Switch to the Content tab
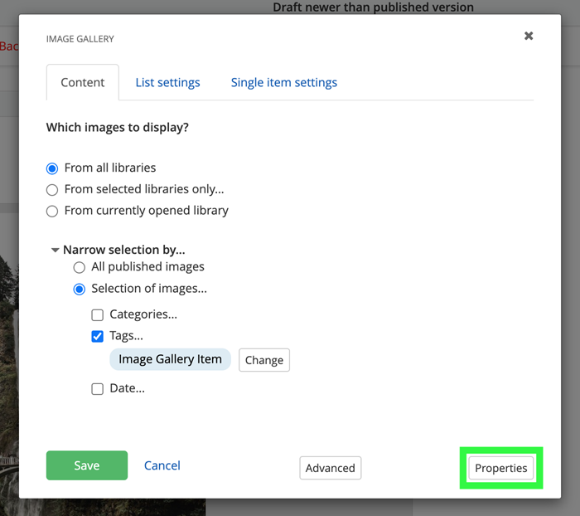The width and height of the screenshot is (580, 516). click(83, 82)
